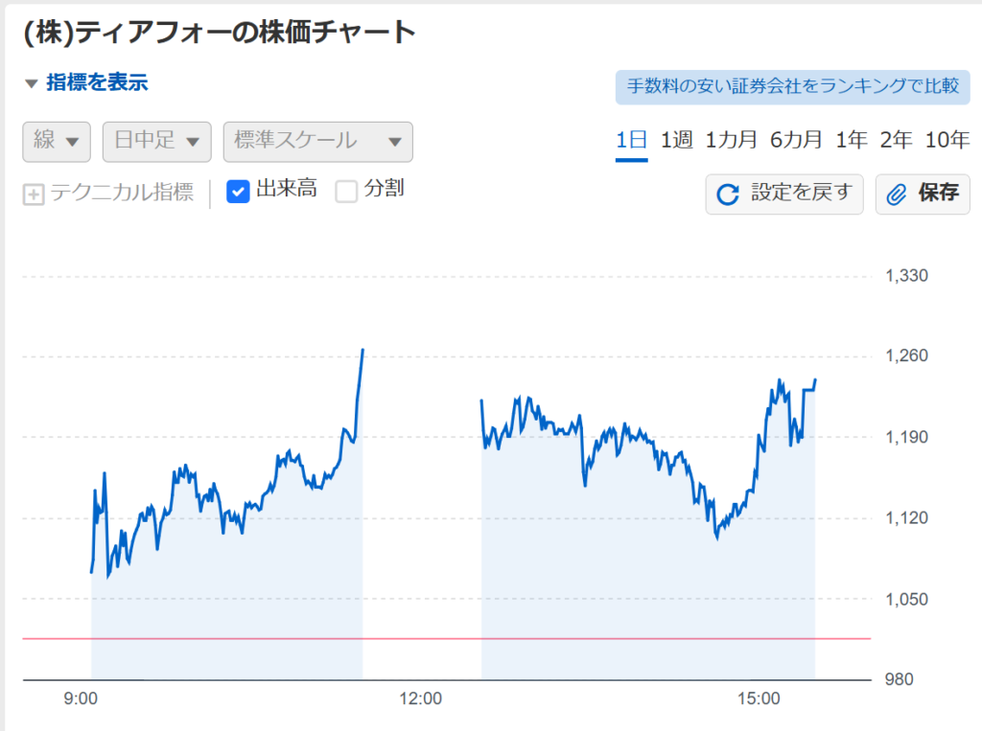Click the plus icon beside テクニカル指標
Viewport: 982px width, 731px height.
(x=34, y=194)
